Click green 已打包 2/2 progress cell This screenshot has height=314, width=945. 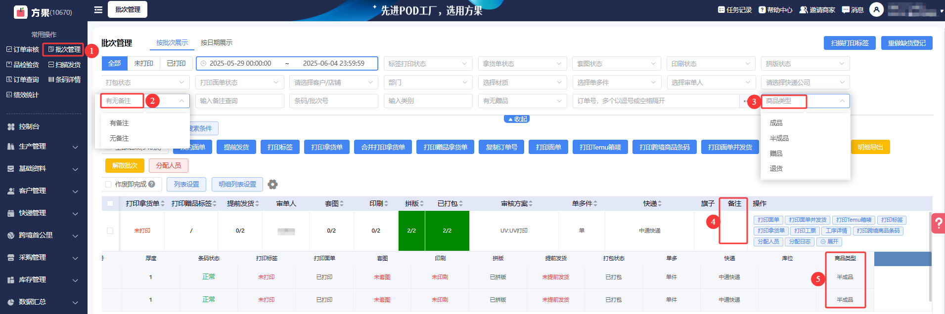point(447,231)
